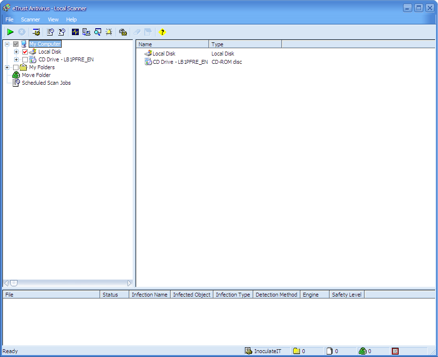Click the computers network toolbar icon

[87, 32]
